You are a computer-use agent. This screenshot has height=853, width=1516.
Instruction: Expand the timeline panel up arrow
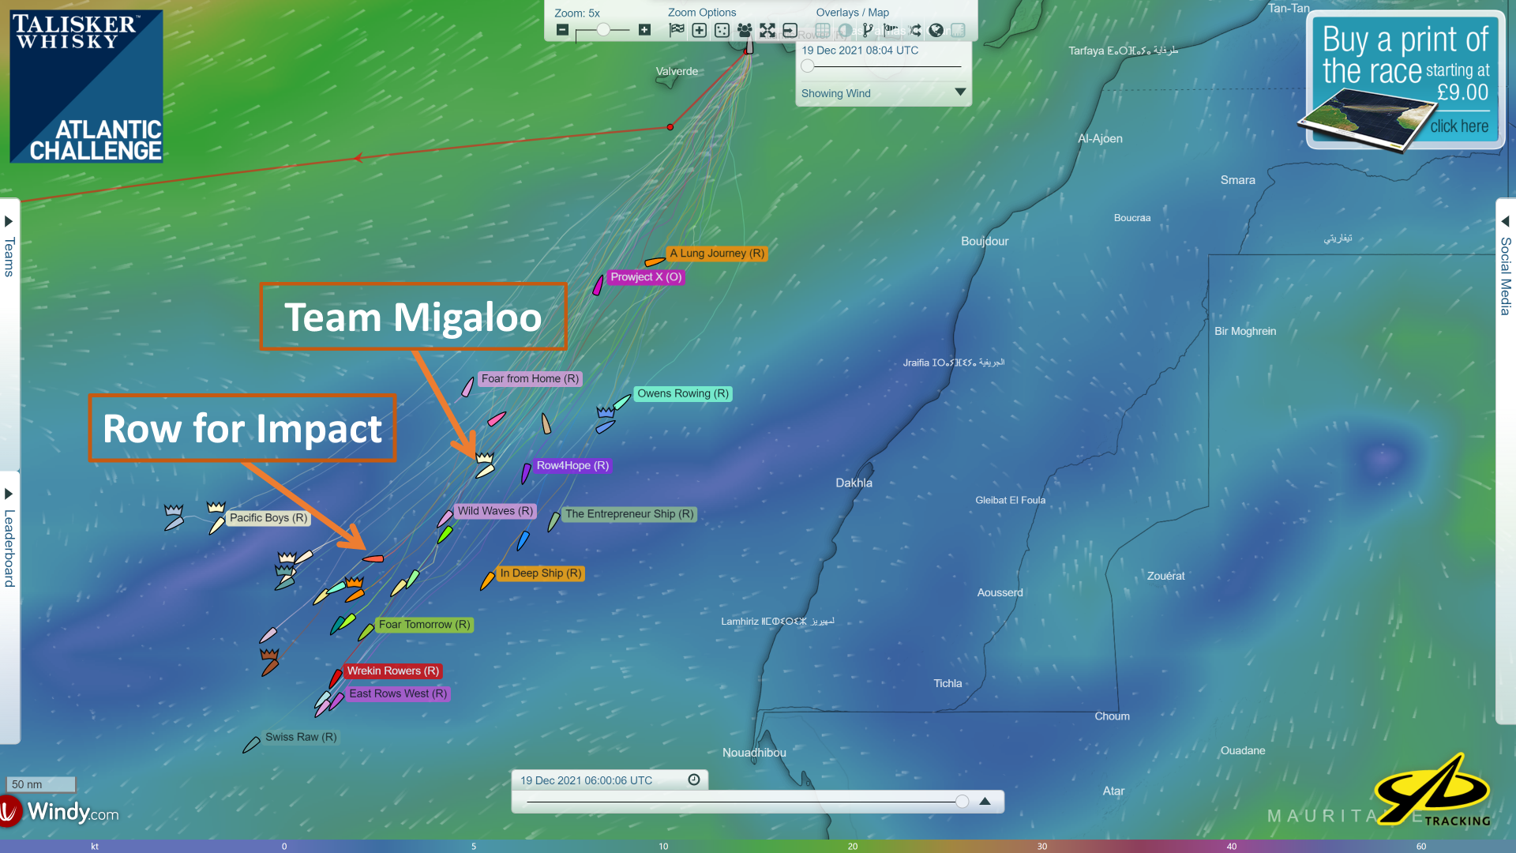click(985, 801)
